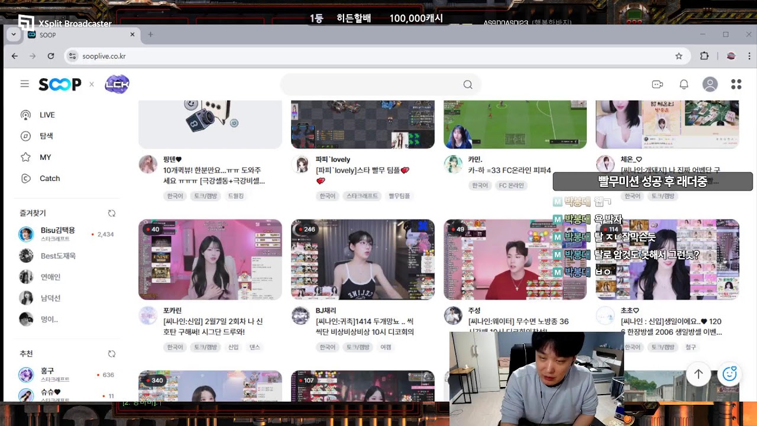Viewport: 757px width, 426px height.
Task: Open 초초♡ stream thumbnail with 114 viewers
Action: (667, 260)
